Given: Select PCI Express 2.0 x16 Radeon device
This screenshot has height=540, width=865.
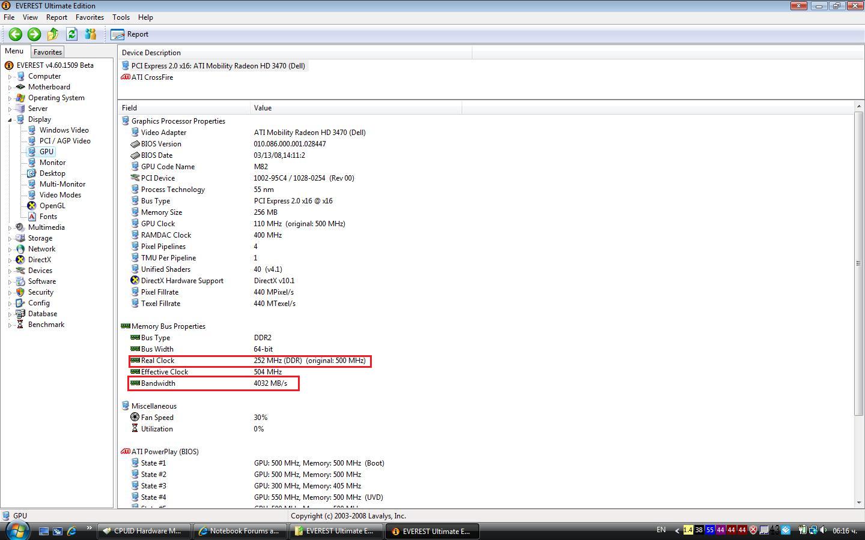Looking at the screenshot, I should click(218, 66).
